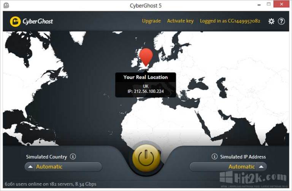Click the IP: 212.56.100.224 text
This screenshot has width=292, height=191.
[x=146, y=91]
